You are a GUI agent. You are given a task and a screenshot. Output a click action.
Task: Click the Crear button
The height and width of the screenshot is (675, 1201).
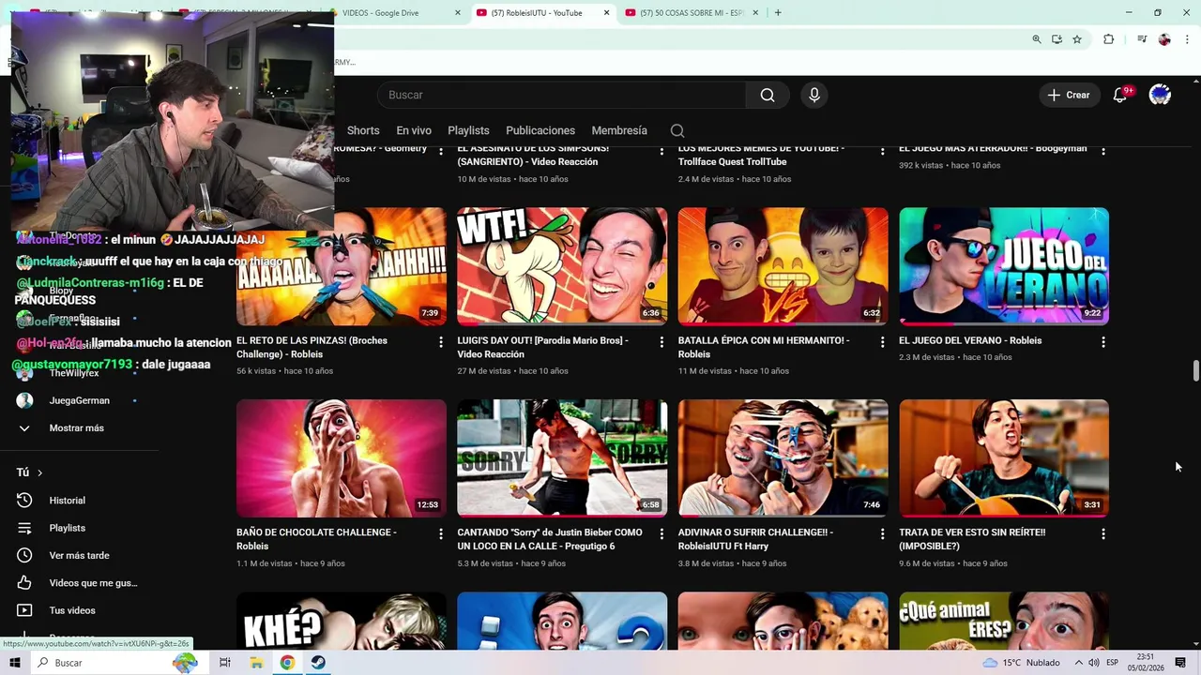[1069, 95]
